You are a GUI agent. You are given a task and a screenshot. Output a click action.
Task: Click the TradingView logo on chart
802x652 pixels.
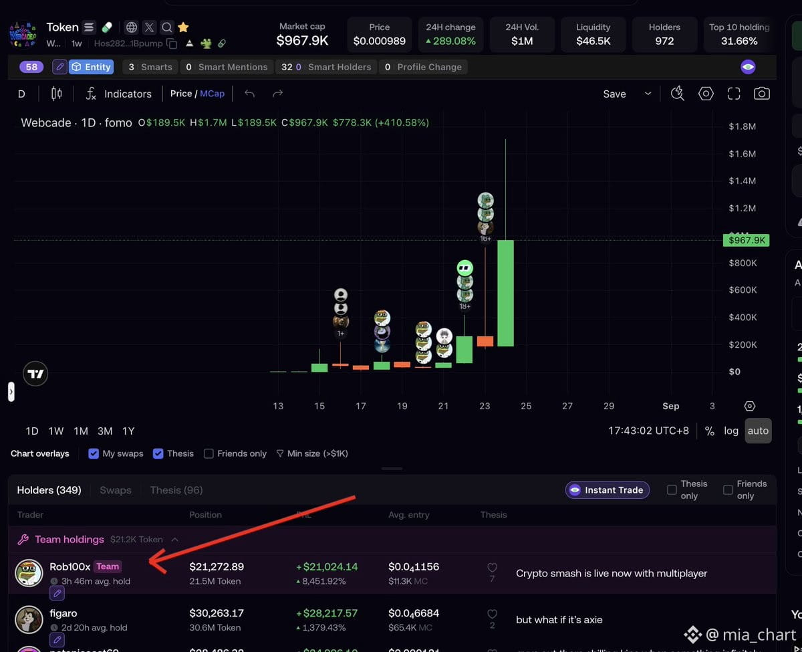click(x=35, y=374)
